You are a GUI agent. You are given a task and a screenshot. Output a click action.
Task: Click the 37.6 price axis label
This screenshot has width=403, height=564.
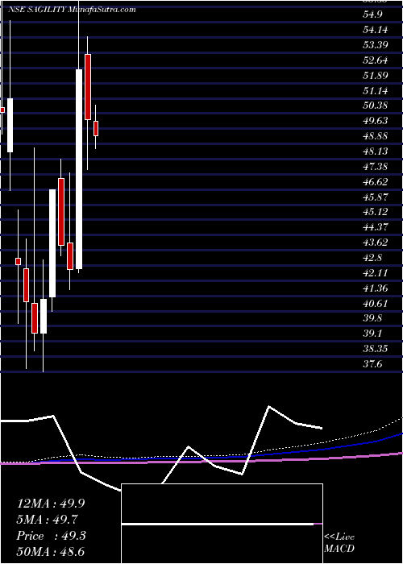click(x=373, y=364)
